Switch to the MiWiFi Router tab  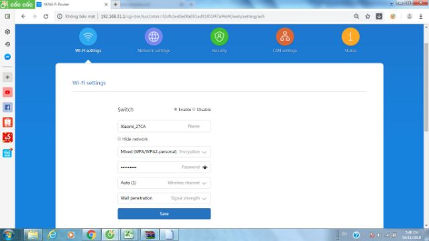click(x=72, y=5)
